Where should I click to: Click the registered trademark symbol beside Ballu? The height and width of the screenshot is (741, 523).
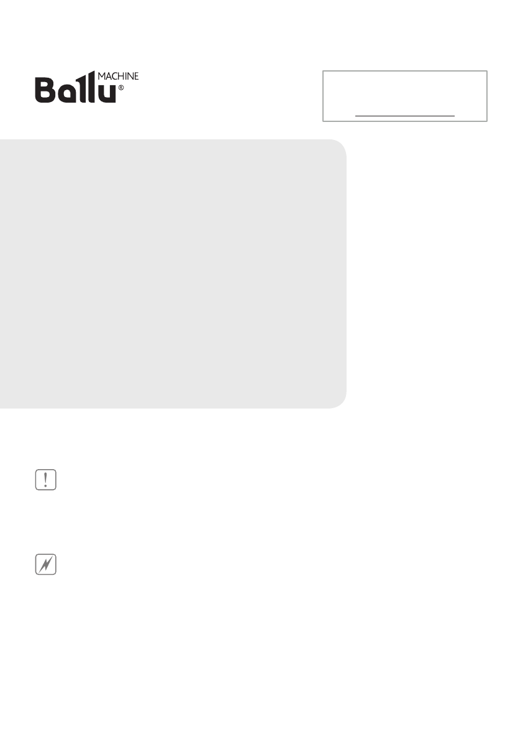point(121,88)
